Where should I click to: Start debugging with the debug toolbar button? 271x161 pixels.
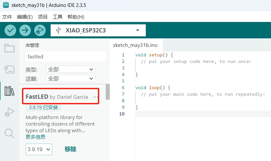(x=40, y=30)
